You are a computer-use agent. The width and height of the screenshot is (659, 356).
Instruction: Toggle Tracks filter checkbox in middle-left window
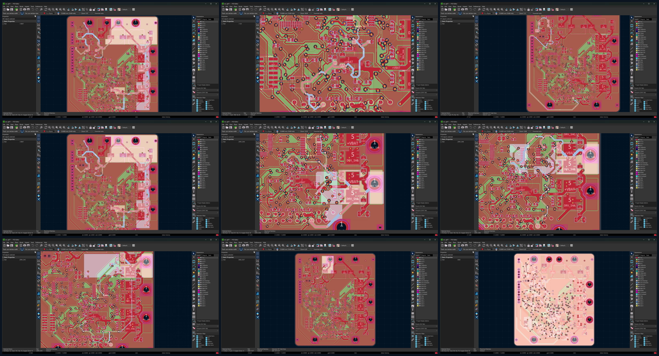tap(198, 221)
